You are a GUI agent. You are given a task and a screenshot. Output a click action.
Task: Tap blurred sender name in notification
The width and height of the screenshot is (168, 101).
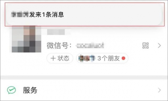click(20, 14)
